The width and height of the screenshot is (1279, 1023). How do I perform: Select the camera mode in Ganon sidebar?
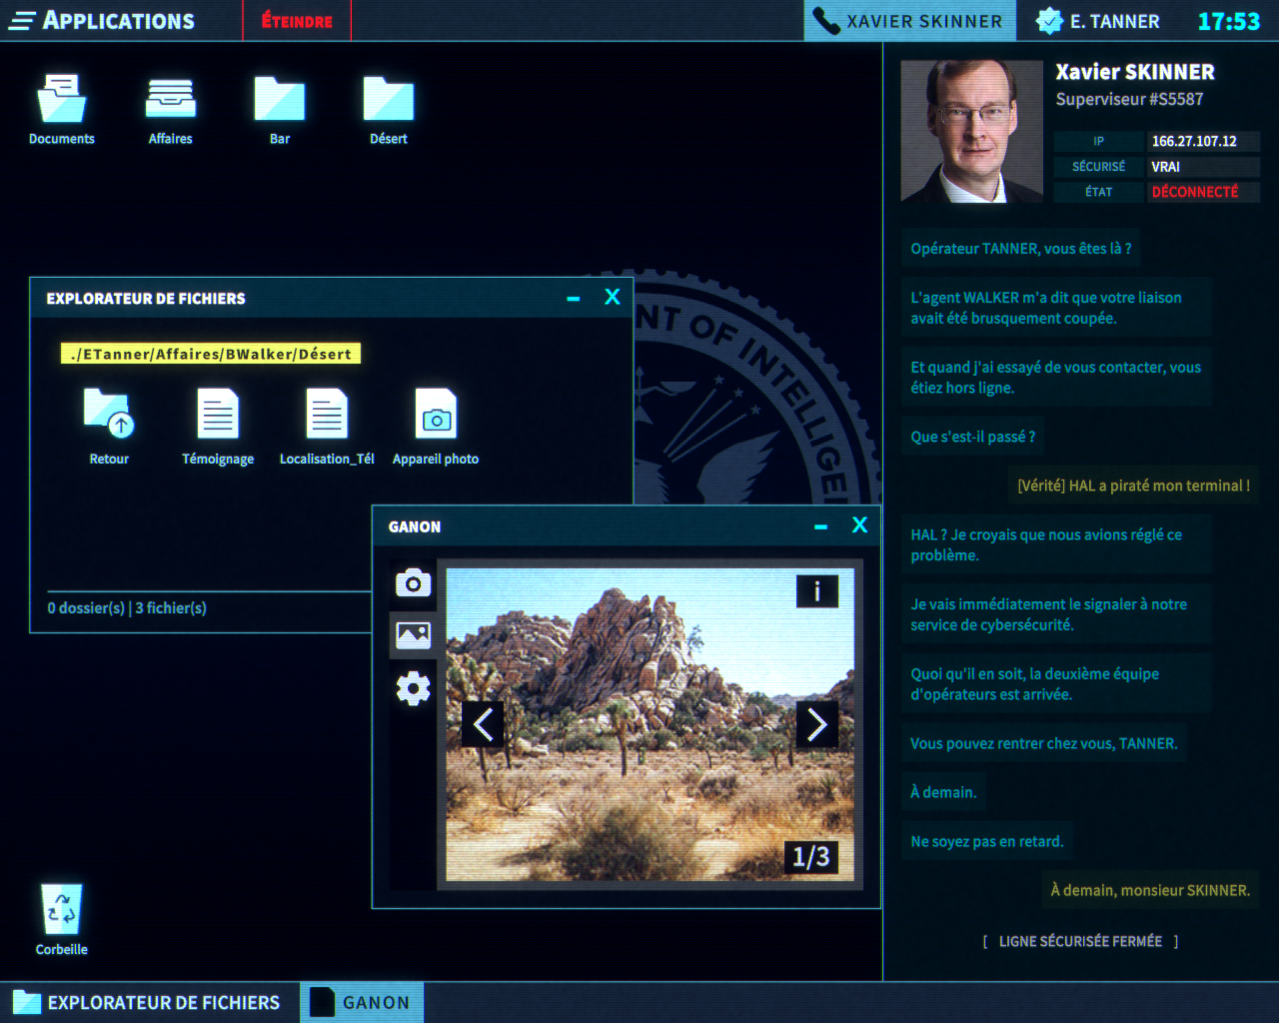pos(413,583)
